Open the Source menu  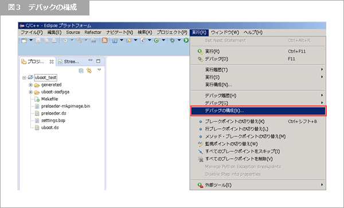click(x=73, y=33)
